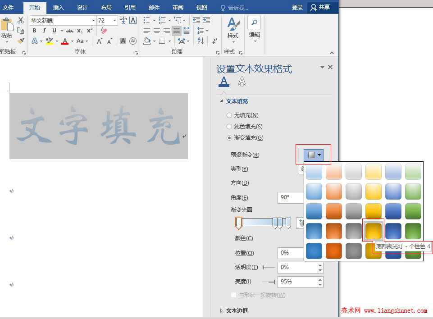Image resolution: width=433 pixels, height=319 pixels.
Task: Click the Paste clipboard icon
Action: click(7, 24)
